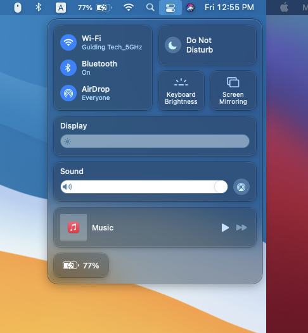Click the Music app artwork thumbnail
The height and width of the screenshot is (333, 308).
click(x=74, y=227)
